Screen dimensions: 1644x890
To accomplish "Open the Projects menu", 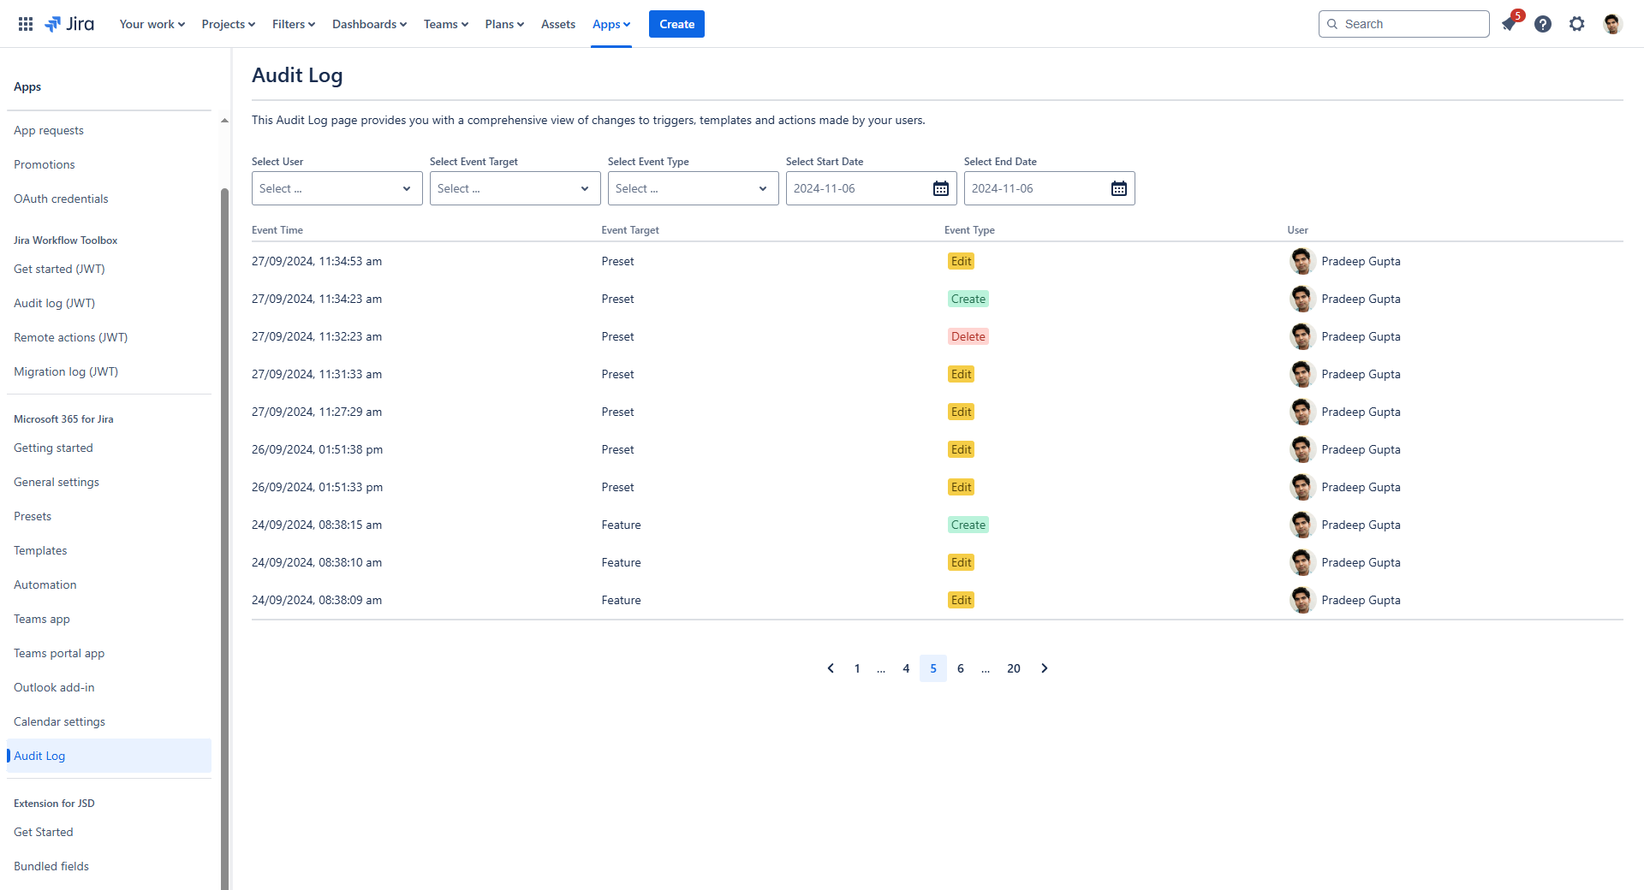I will point(228,24).
